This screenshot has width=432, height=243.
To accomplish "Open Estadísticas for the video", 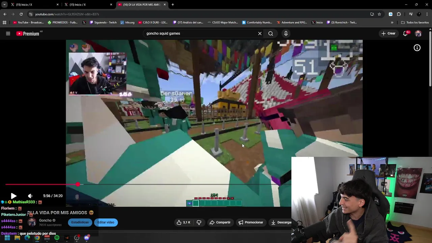I will pos(80,222).
